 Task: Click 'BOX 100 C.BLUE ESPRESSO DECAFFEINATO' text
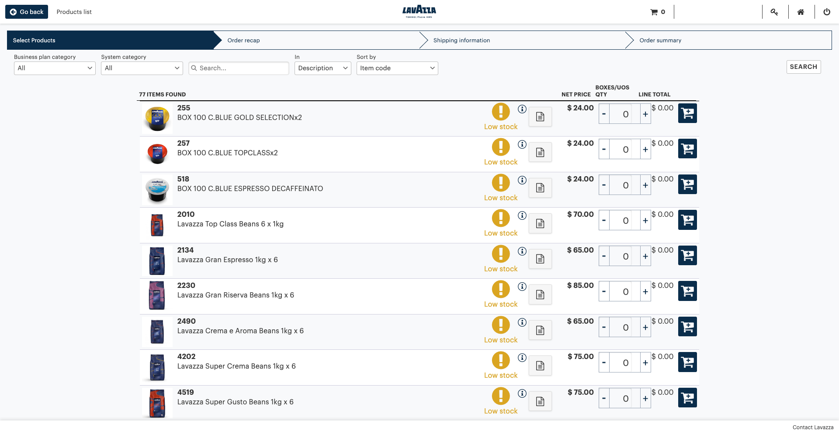click(250, 189)
